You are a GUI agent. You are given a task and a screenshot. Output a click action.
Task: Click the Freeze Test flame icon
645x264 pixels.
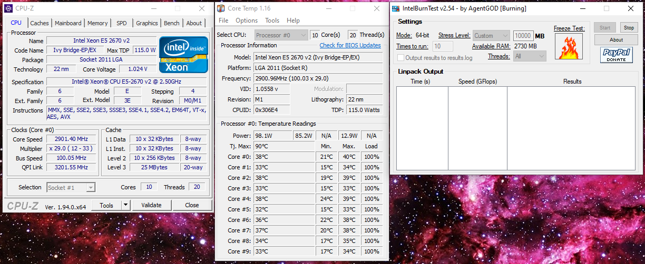point(569,46)
